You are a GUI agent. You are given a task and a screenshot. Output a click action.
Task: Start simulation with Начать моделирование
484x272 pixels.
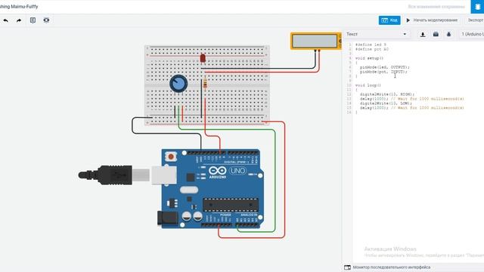coord(432,20)
